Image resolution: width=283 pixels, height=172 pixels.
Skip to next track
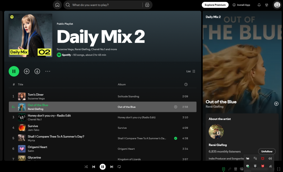(112, 167)
